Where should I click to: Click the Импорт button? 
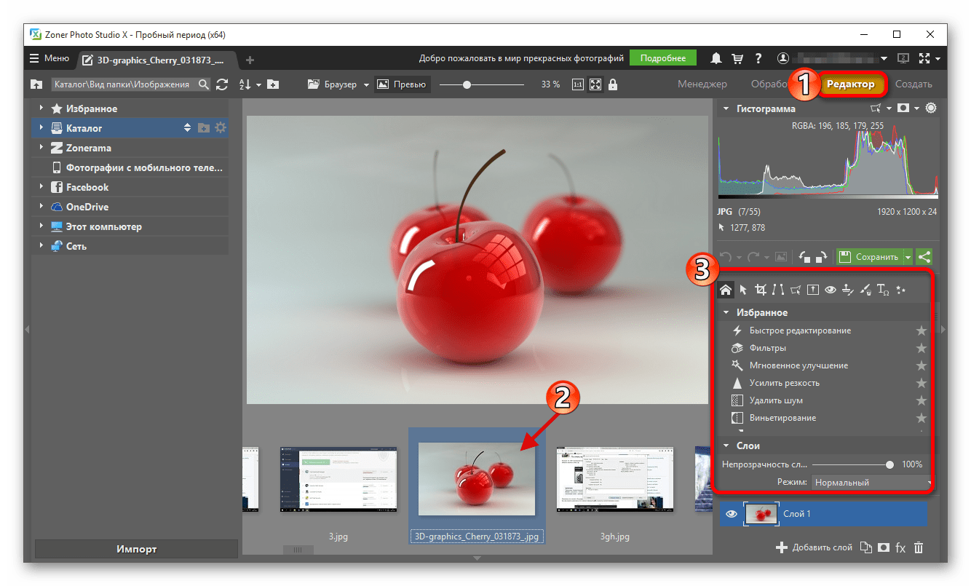click(136, 549)
